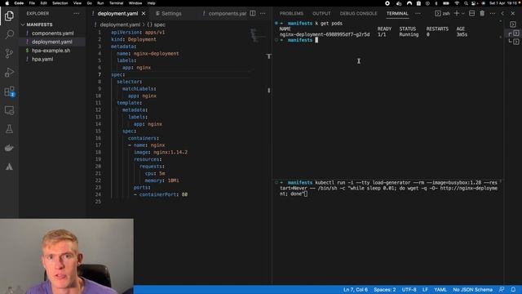The height and width of the screenshot is (294, 522).
Task: Open the Run and Debug view
Action: [9, 72]
